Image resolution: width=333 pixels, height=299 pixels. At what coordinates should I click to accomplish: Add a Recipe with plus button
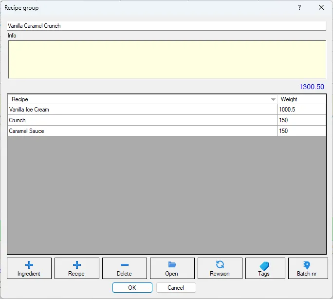76,268
